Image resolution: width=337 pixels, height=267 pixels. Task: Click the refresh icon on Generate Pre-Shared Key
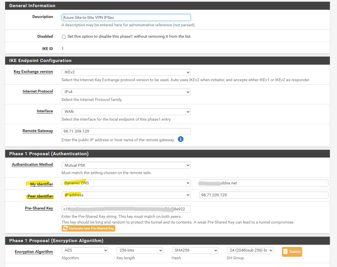[x=65, y=228]
